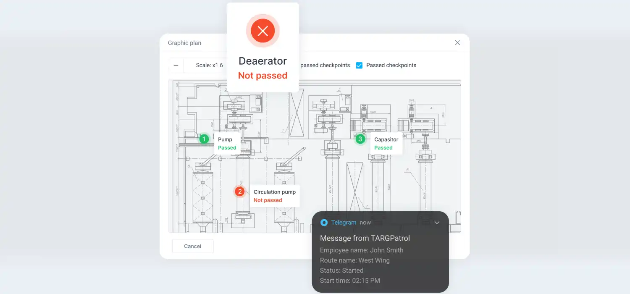Screen dimensions: 630x294
Task: Expand the Telegram notification with the chevron
Action: pyautogui.click(x=437, y=223)
